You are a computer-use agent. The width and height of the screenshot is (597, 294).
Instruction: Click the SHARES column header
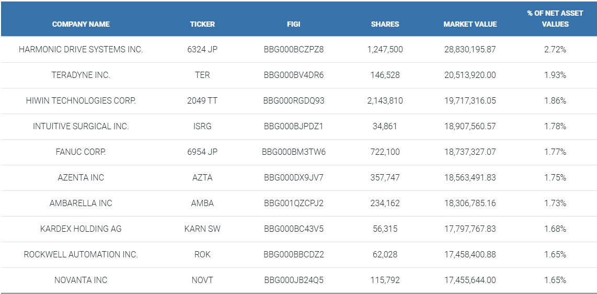point(385,24)
